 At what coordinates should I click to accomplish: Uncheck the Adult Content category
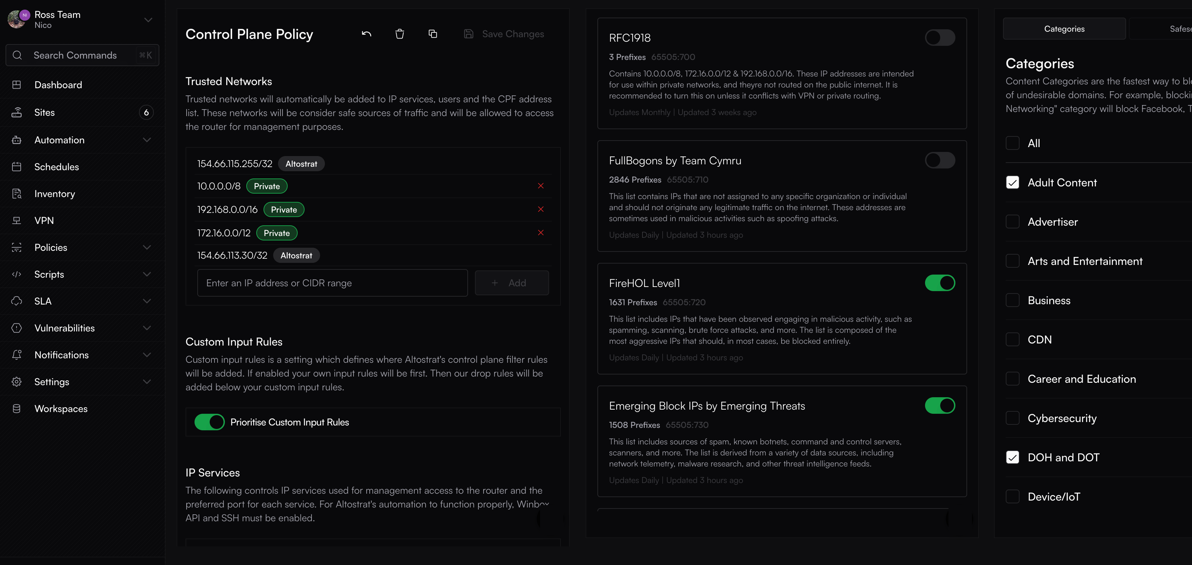(x=1012, y=183)
